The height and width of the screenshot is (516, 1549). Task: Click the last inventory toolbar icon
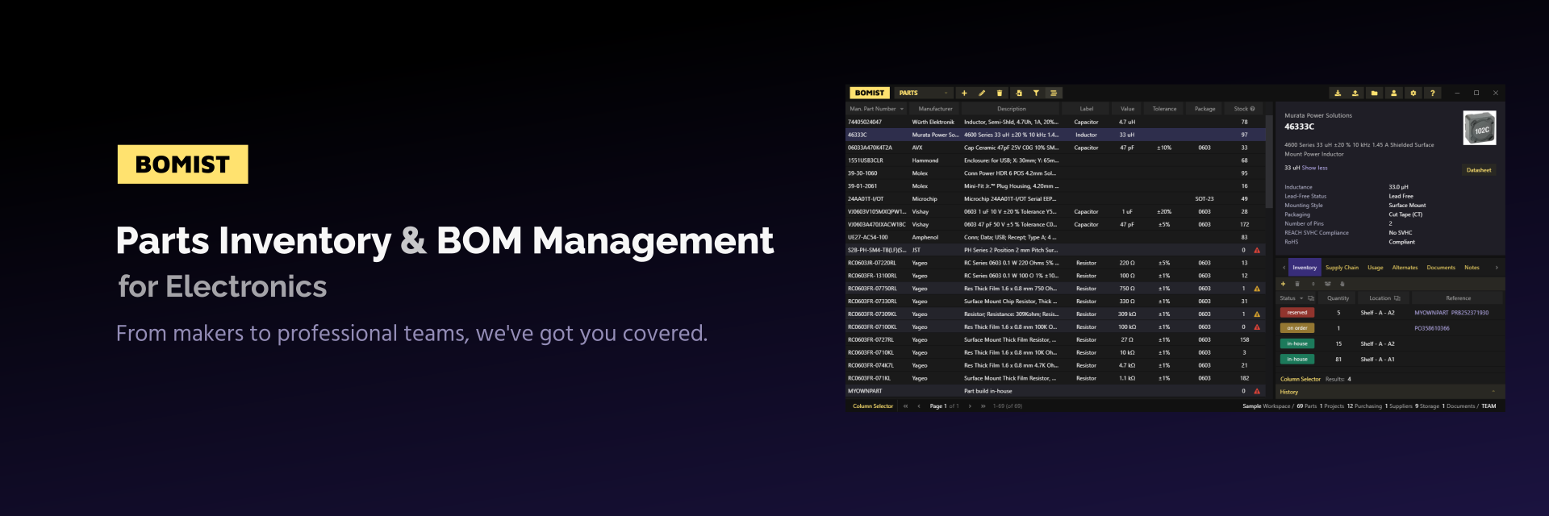(1342, 284)
